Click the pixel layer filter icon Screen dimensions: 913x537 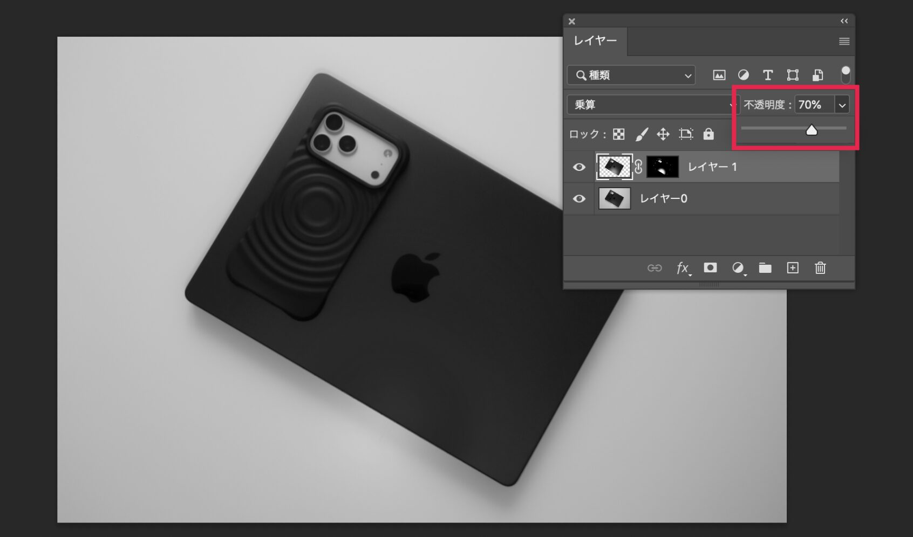(x=719, y=75)
